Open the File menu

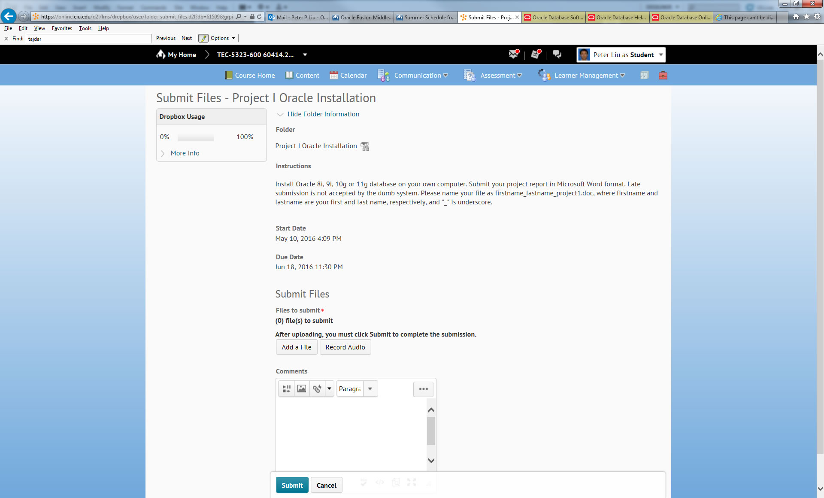coord(8,28)
